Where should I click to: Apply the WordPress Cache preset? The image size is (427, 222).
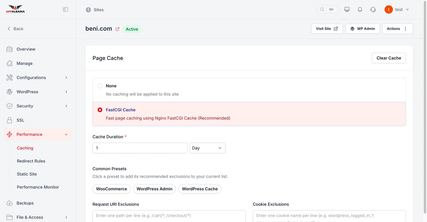pyautogui.click(x=200, y=189)
